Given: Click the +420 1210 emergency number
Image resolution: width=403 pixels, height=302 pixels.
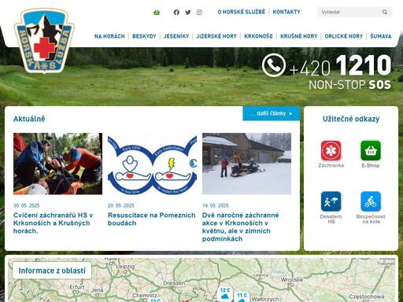Looking at the screenshot, I should click(x=340, y=66).
